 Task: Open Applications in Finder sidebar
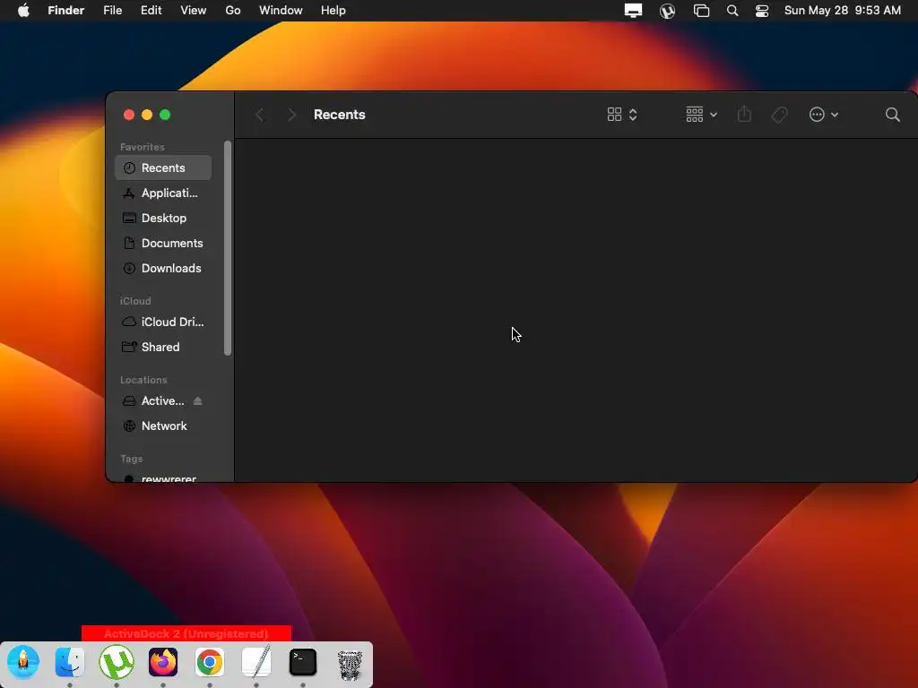coord(163,193)
